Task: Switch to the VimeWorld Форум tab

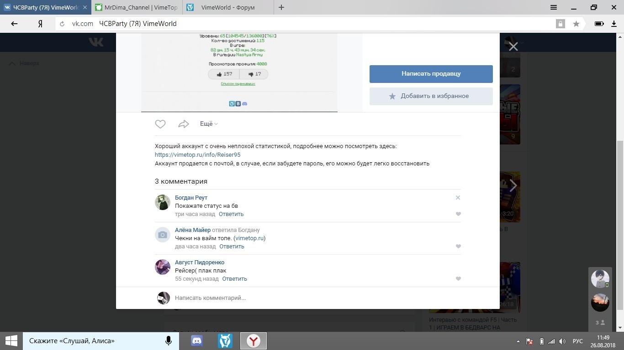Action: (227, 7)
